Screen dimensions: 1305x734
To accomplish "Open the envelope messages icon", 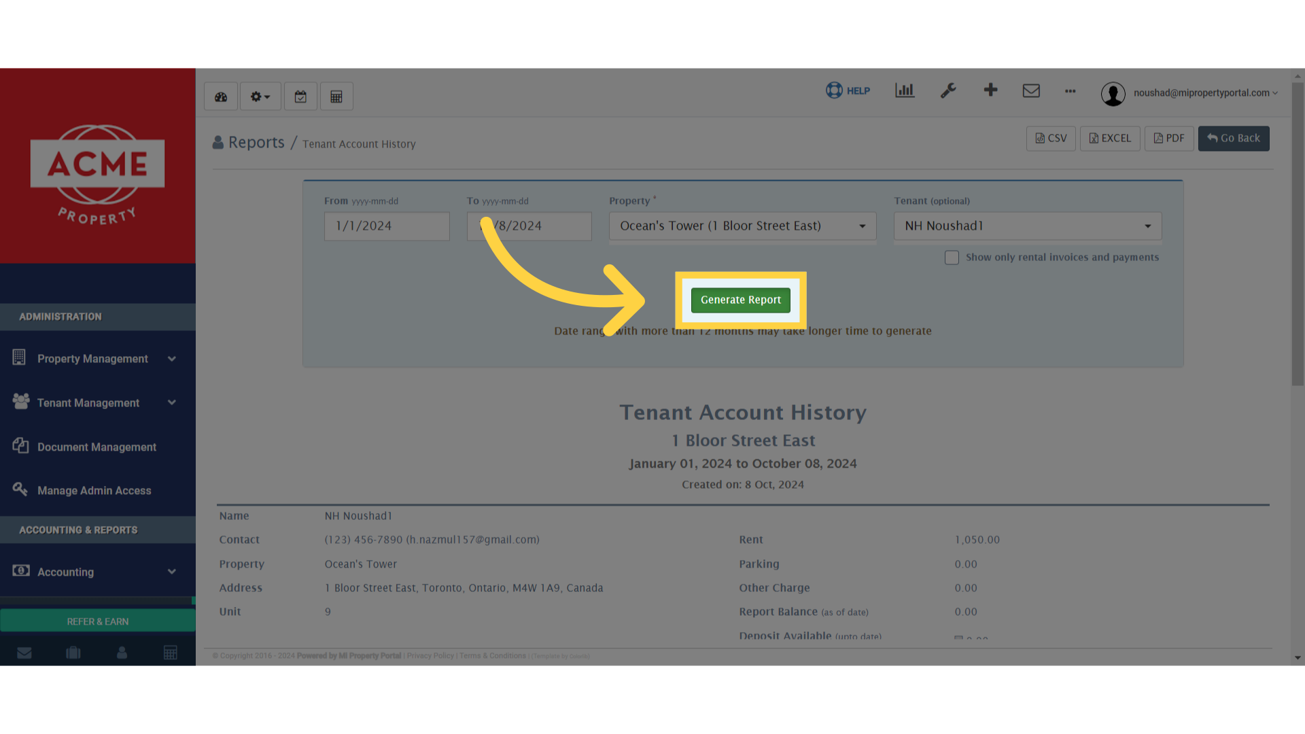I will pos(1031,90).
